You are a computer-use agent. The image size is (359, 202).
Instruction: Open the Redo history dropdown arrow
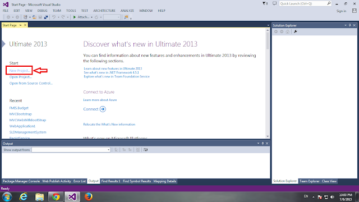(x=67, y=17)
